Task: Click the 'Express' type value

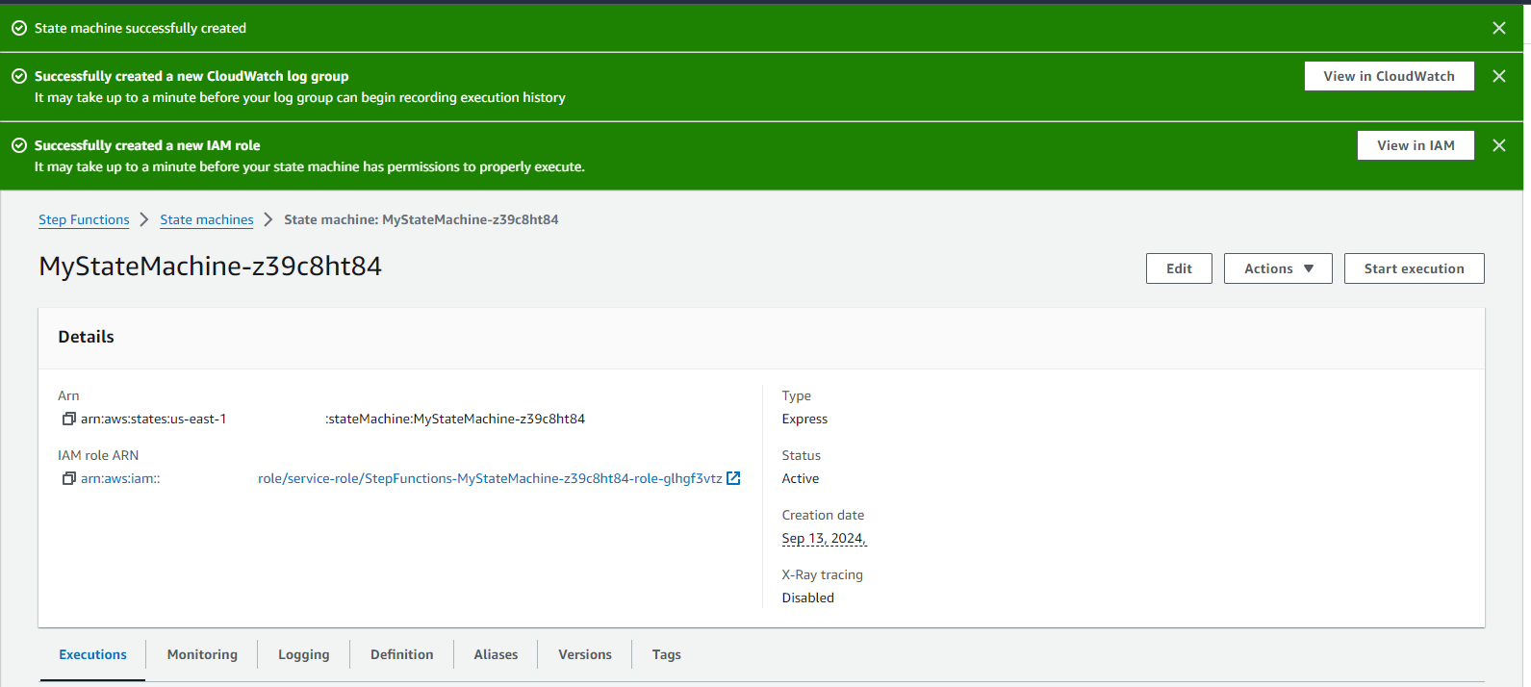Action: (804, 419)
